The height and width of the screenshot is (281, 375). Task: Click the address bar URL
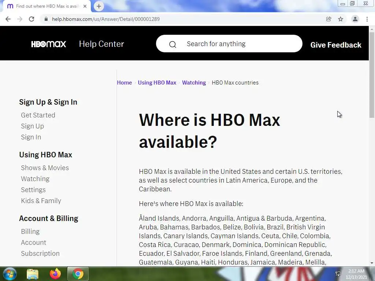(x=106, y=19)
